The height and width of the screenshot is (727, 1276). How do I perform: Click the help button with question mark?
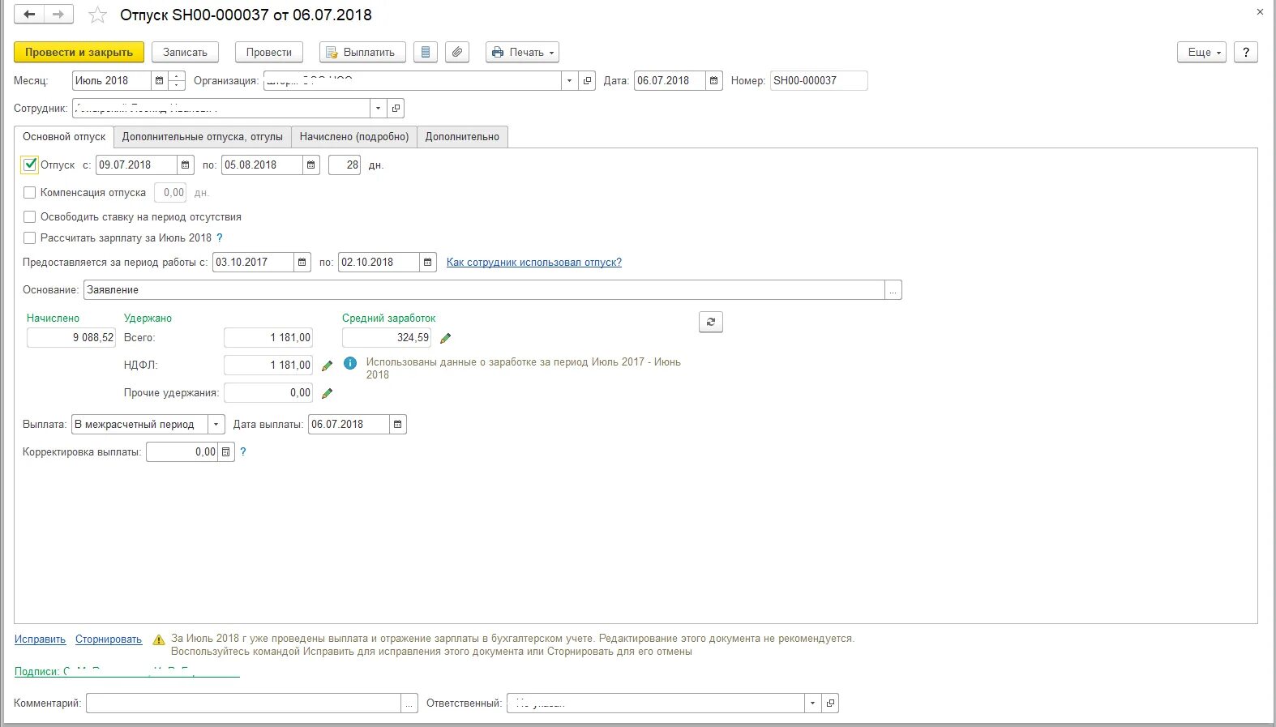(1246, 52)
